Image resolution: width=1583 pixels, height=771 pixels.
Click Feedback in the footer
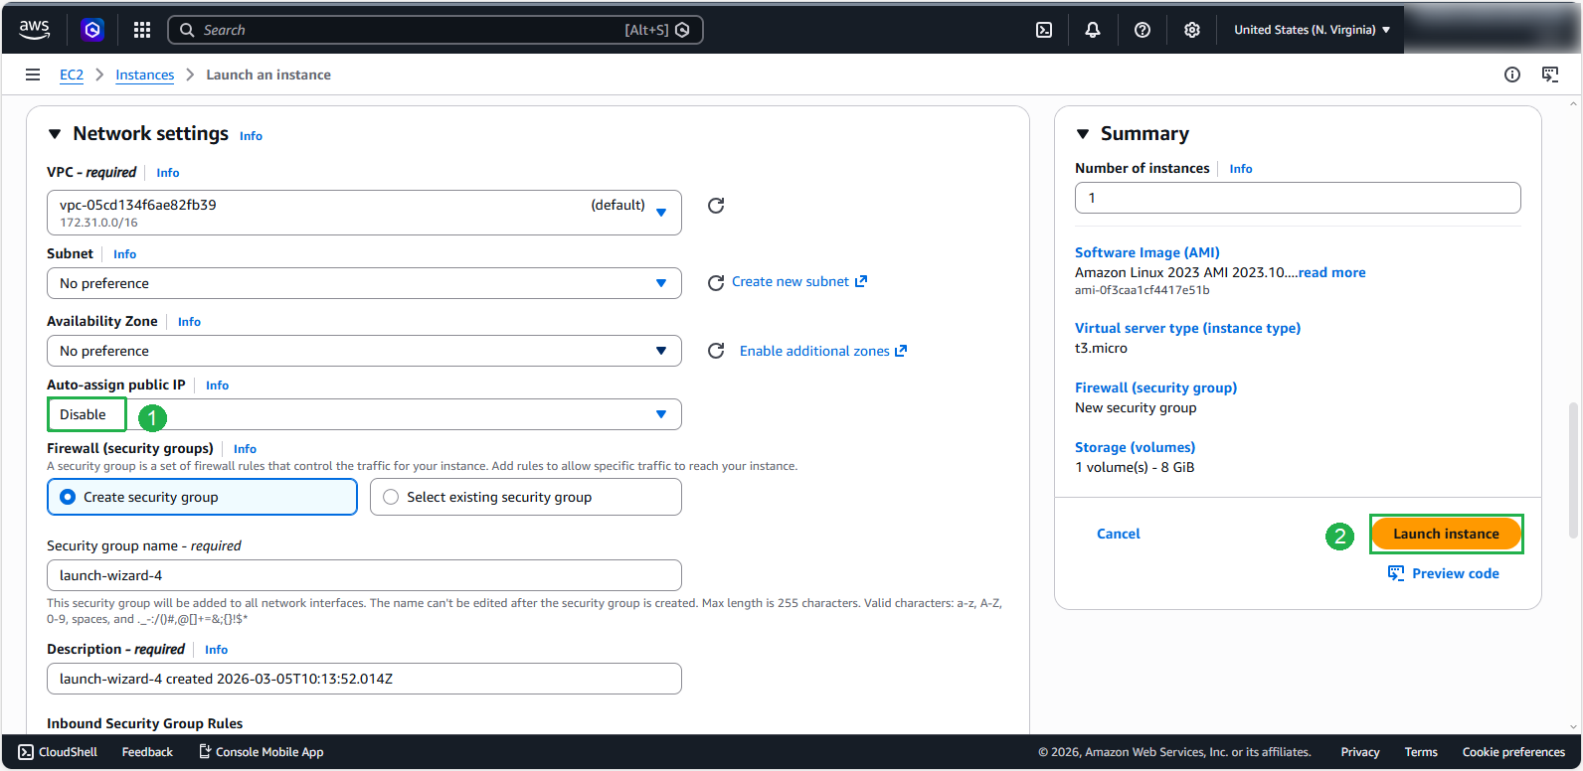point(147,752)
